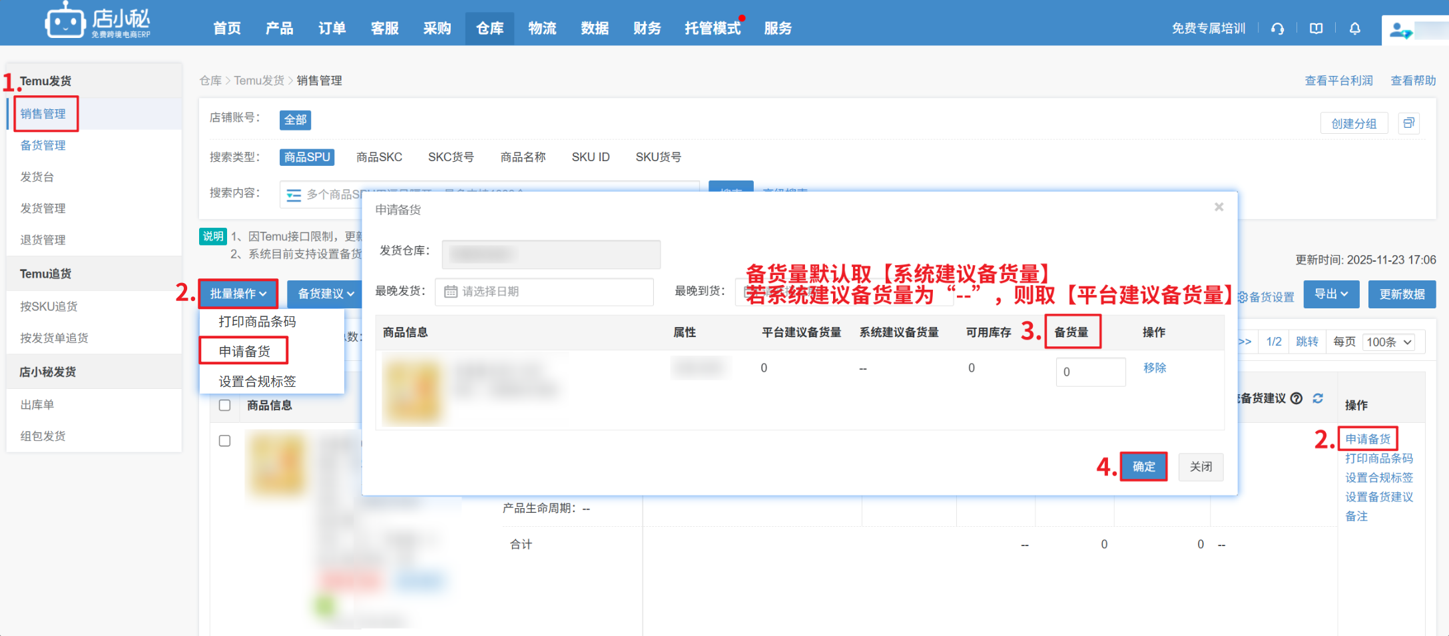Click the notification bell icon
The height and width of the screenshot is (636, 1449).
[1354, 29]
